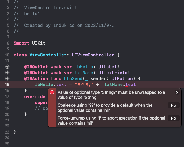Click the 'import UIKit' statement
This screenshot has height=147, width=184.
27,43
